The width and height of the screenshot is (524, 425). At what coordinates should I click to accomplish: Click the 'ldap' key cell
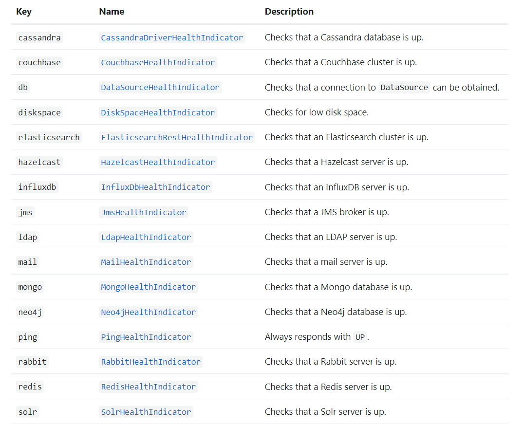pos(27,237)
